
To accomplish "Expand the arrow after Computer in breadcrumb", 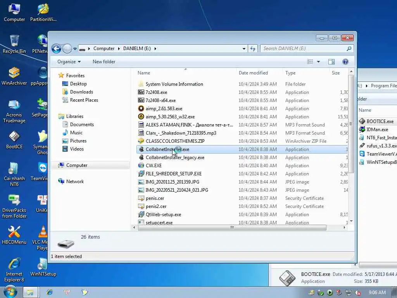I will (x=119, y=49).
